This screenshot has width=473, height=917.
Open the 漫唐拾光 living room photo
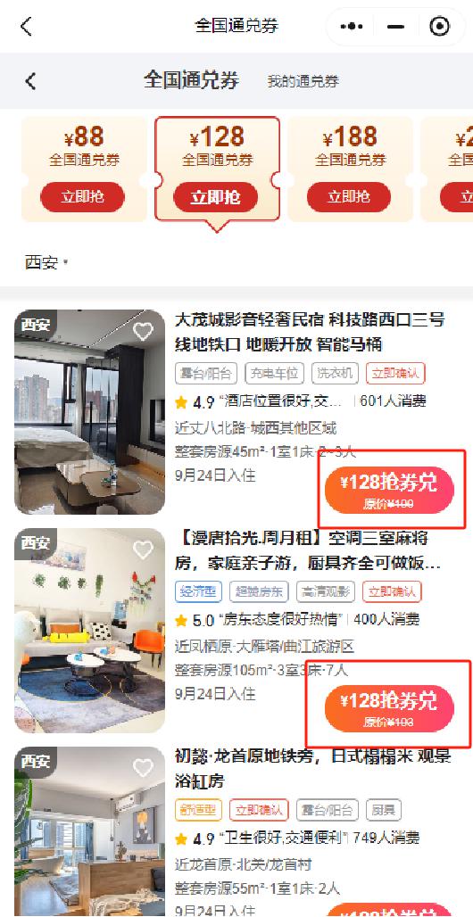point(89,631)
